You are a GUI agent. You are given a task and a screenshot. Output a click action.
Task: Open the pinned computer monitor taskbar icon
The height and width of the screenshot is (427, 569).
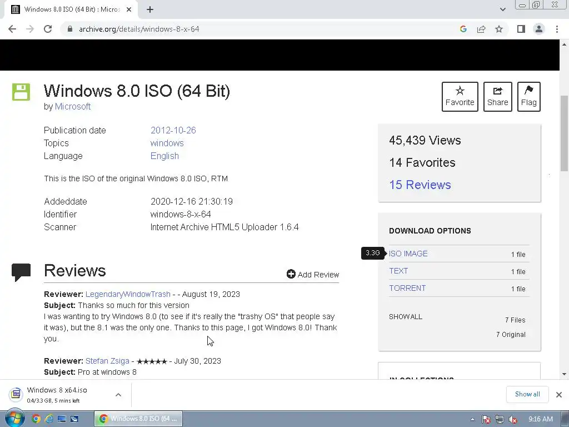(x=62, y=419)
